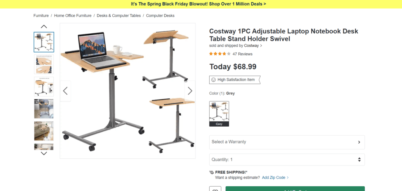Move thumbnail list up with the up chevron

[x=44, y=26]
